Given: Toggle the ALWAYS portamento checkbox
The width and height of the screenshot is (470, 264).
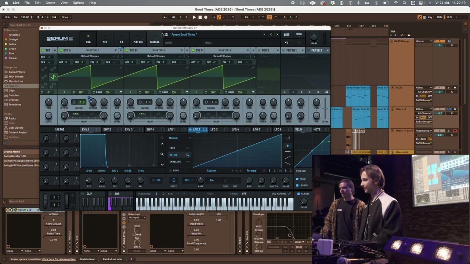Looking at the screenshot, I should (x=299, y=194).
